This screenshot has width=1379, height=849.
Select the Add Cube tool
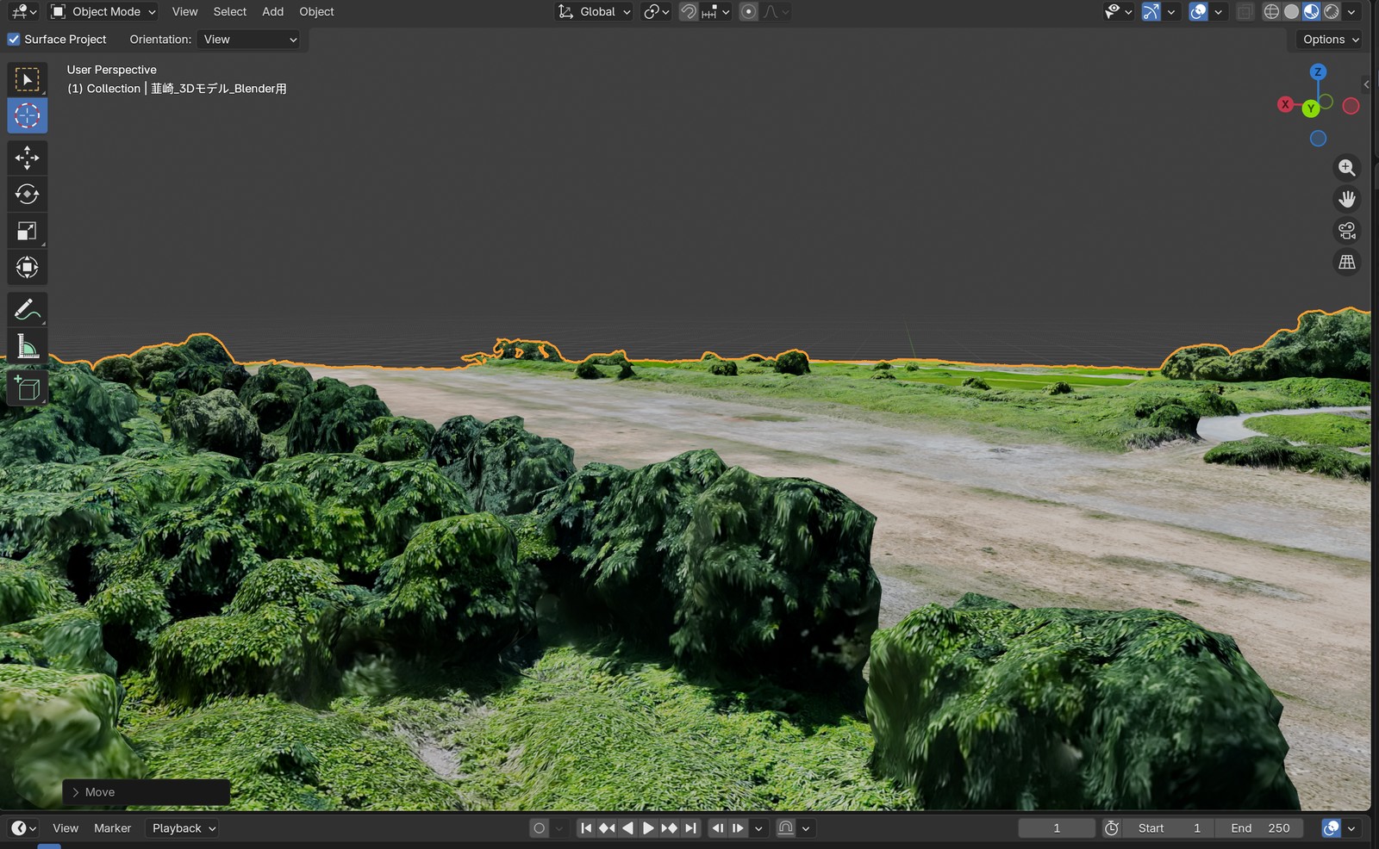point(27,388)
